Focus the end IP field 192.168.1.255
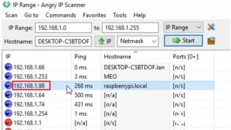Image resolution: width=231 pixels, height=130 pixels. pos(130,28)
